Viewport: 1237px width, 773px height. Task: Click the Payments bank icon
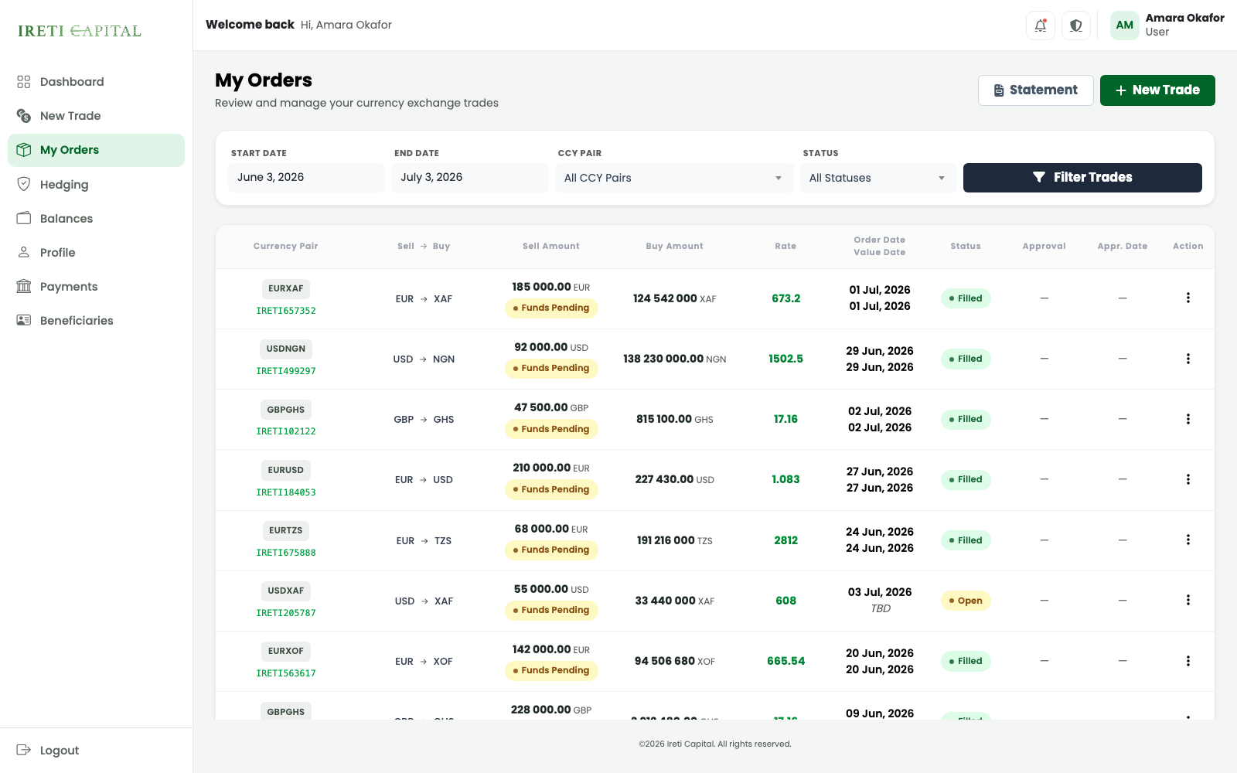(x=24, y=286)
